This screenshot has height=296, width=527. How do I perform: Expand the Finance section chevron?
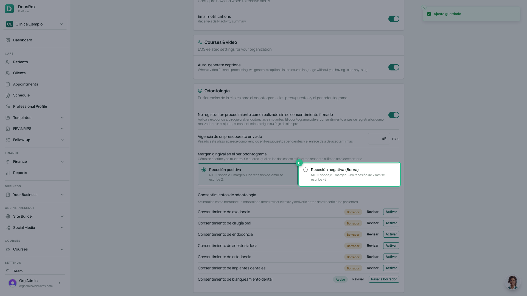click(x=62, y=162)
